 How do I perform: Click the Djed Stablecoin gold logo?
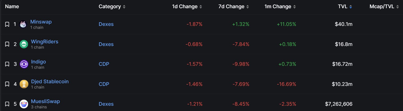tap(24, 84)
